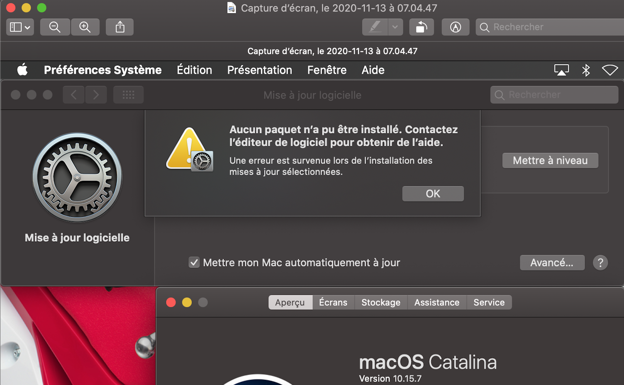
Task: Click the help question mark button
Action: [x=600, y=263]
